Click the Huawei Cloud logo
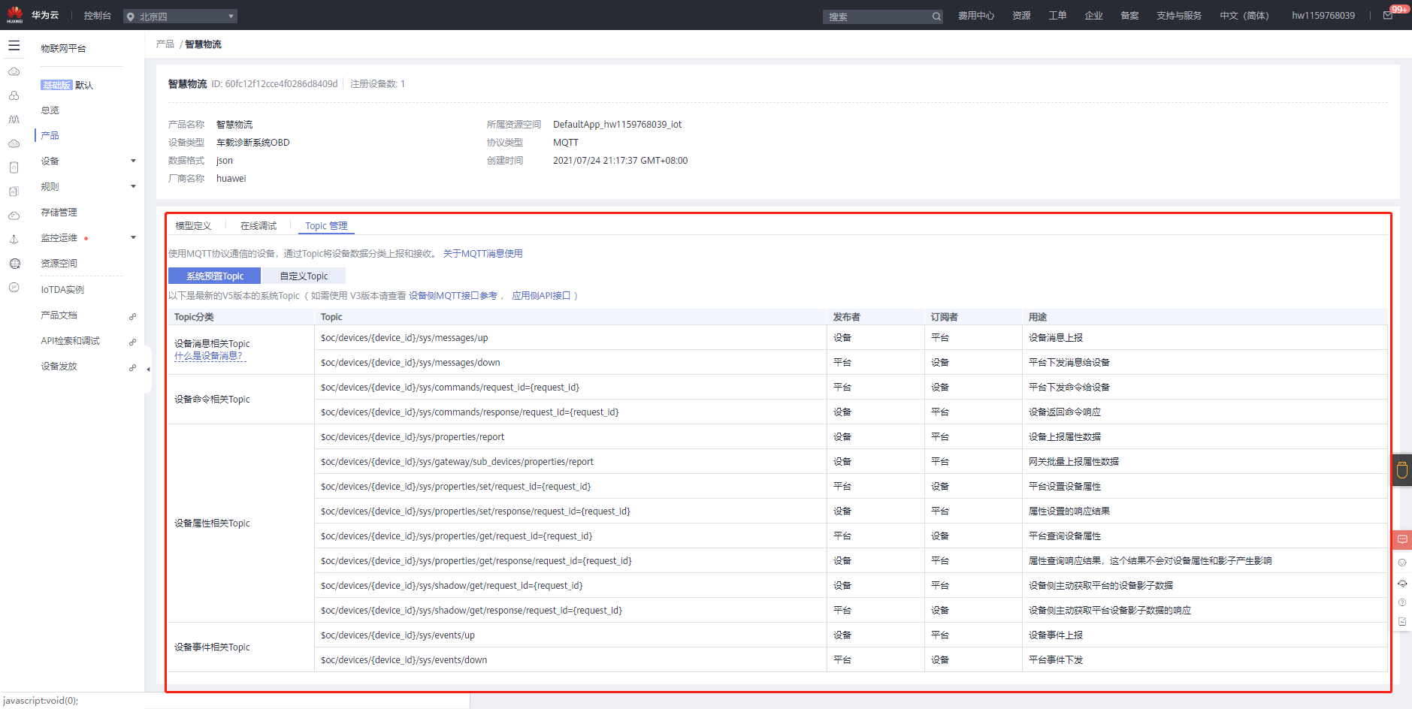 click(15, 15)
